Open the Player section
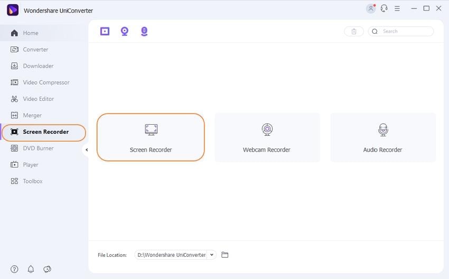This screenshot has height=279, width=449. coord(43,165)
